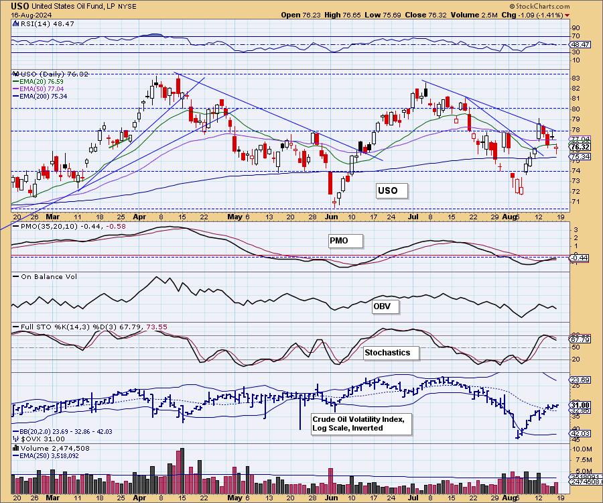Screen dimensions: 603x503
Task: Click the RSI 48.47 value tag on right axis
Action: pos(580,45)
